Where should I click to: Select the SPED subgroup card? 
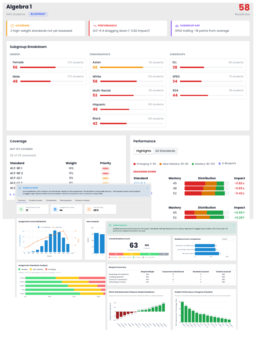[x=208, y=79]
